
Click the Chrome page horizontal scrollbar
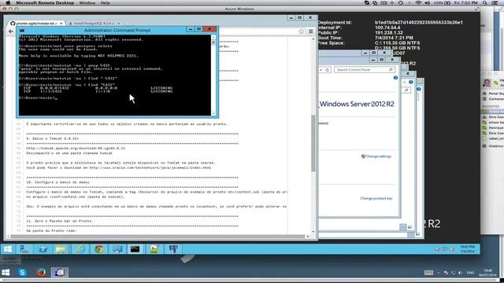157,237
